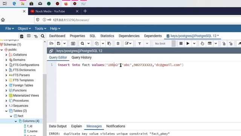
Task: Switch to Dashboard tab
Action: pos(57,36)
